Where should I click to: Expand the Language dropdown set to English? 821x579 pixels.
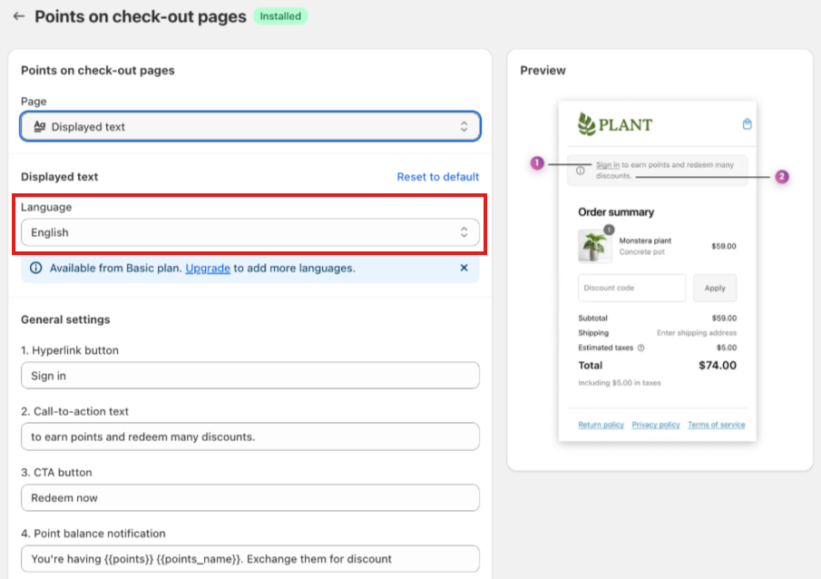(250, 232)
